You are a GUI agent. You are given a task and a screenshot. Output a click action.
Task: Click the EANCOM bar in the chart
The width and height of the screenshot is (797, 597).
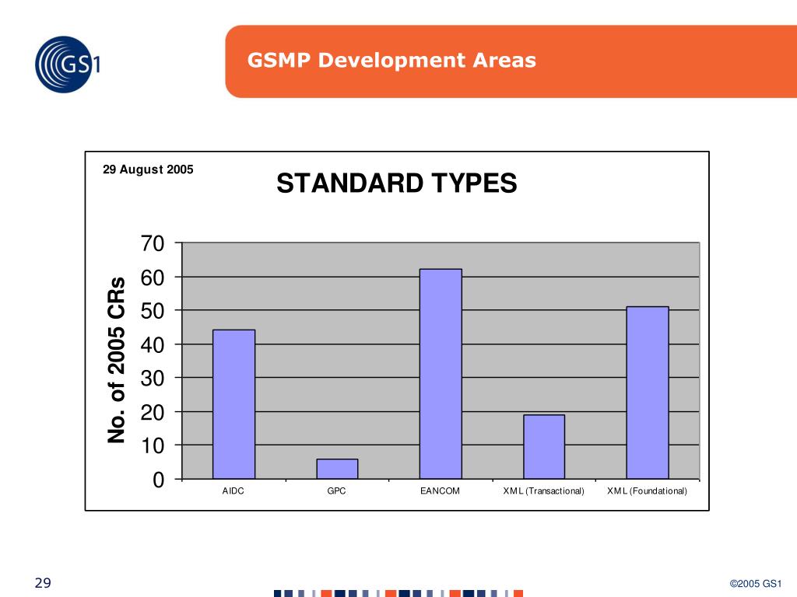tap(441, 374)
